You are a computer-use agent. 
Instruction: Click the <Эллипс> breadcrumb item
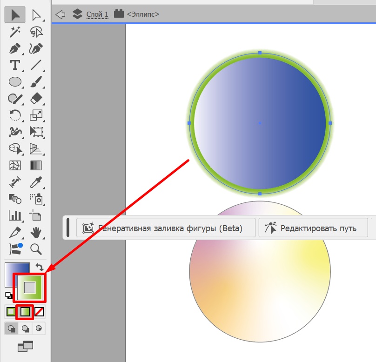coord(143,14)
